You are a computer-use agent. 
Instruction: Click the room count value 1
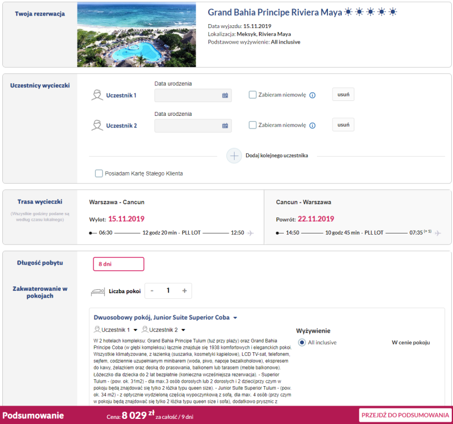pyautogui.click(x=168, y=290)
